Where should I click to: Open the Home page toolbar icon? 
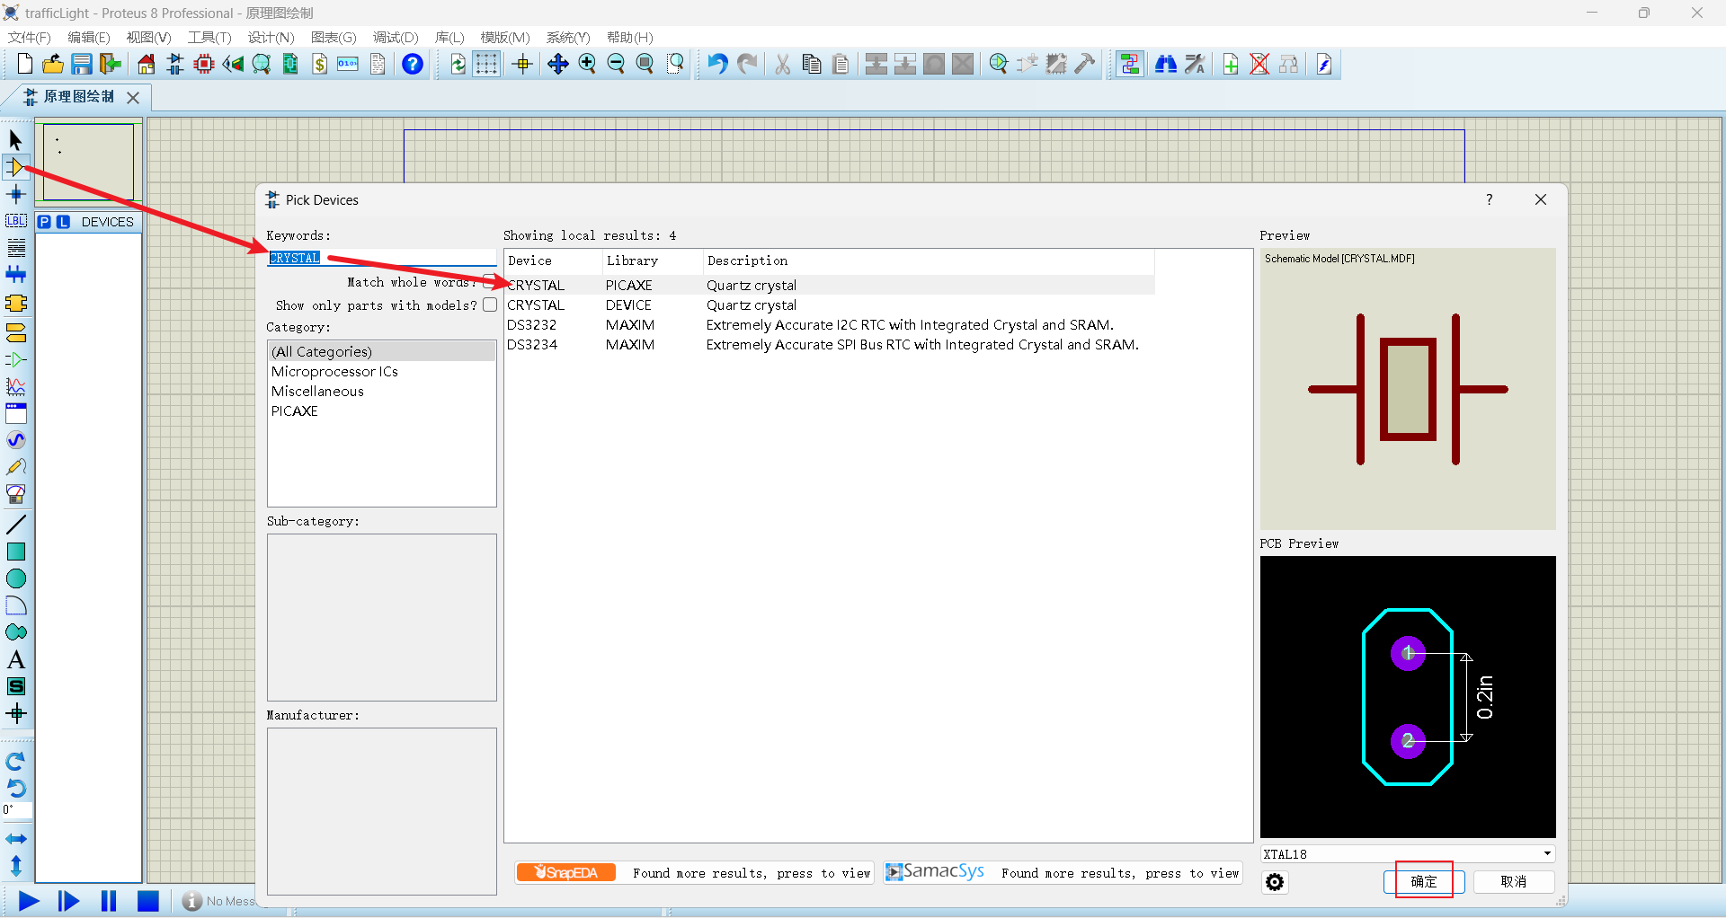tap(147, 64)
